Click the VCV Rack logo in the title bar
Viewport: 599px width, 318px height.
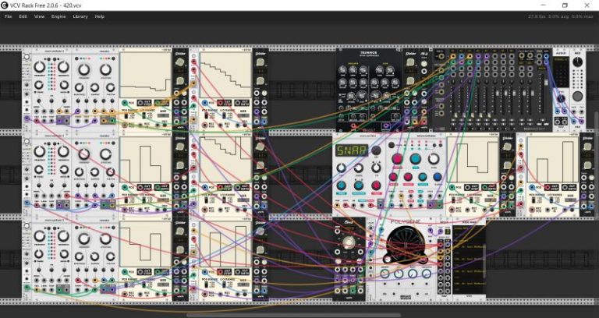tap(5, 5)
